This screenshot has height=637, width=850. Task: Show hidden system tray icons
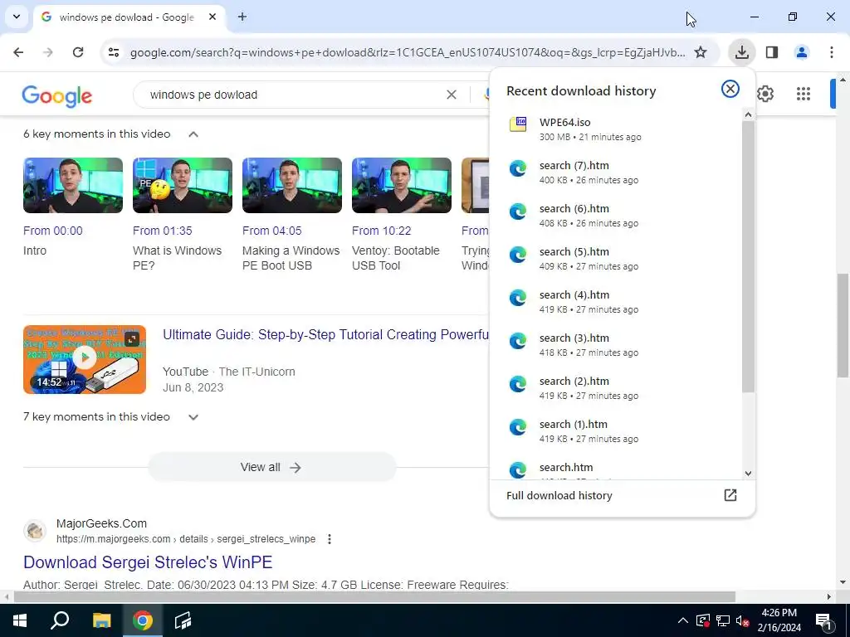pos(683,620)
